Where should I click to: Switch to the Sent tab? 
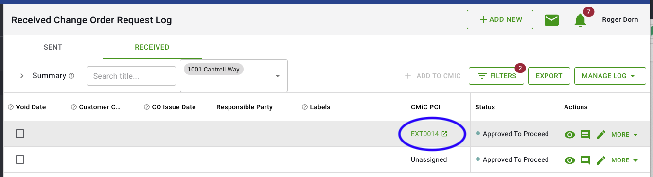53,47
